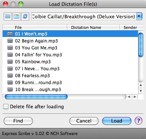Click the Dictation Name column header
The height and width of the screenshot is (139, 146).
click(93, 27)
